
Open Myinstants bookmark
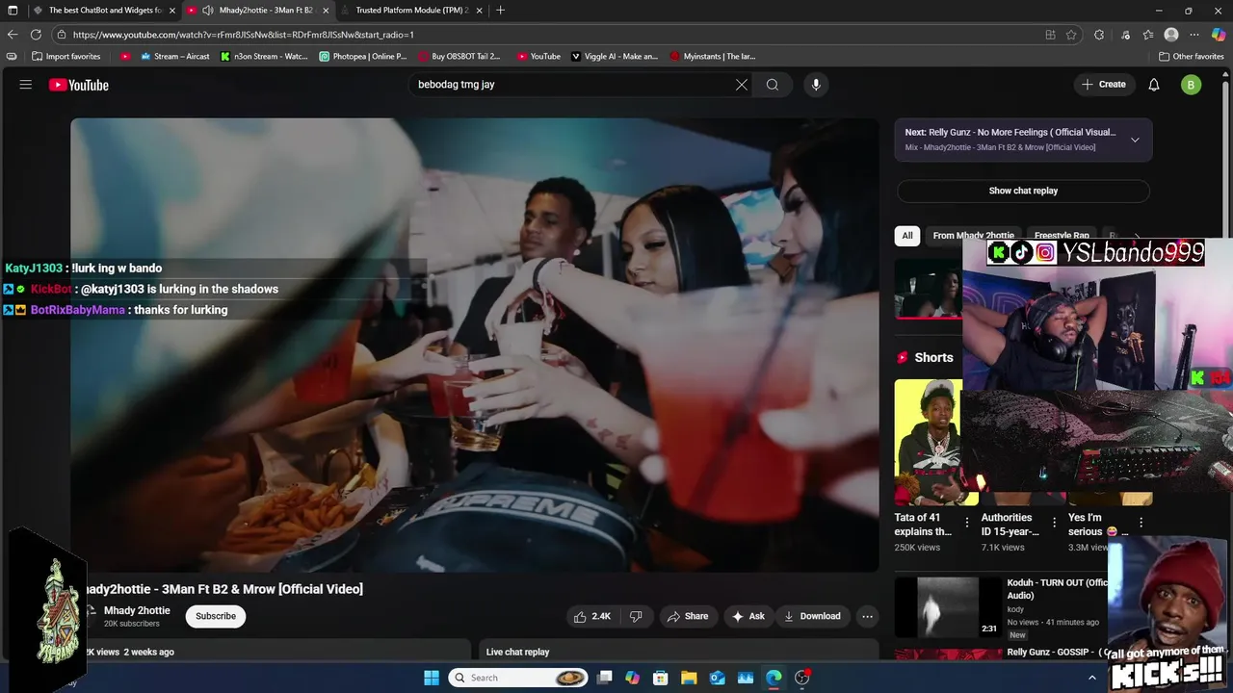[x=713, y=56]
